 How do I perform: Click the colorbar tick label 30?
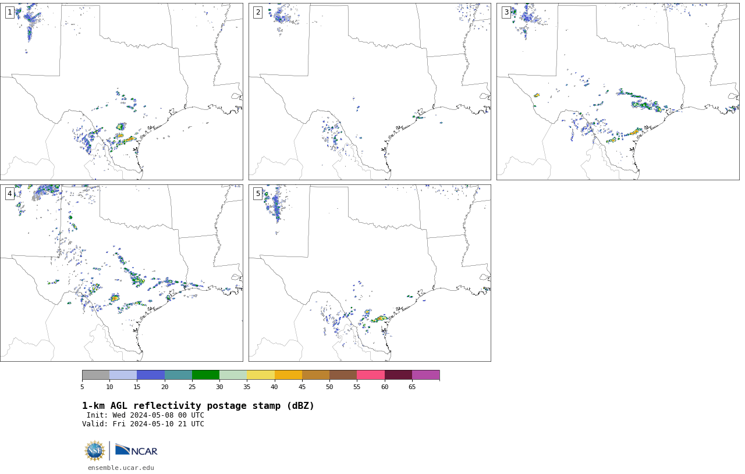pyautogui.click(x=219, y=387)
